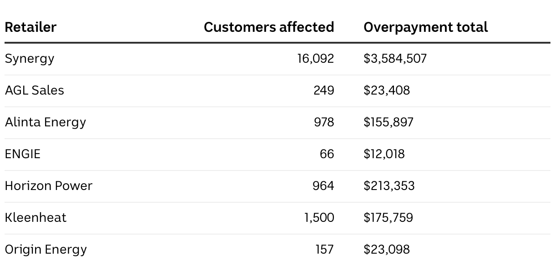Select the $23,098 Origin Energy overpayment
Viewport: 555px width, 270px height.
tap(387, 250)
